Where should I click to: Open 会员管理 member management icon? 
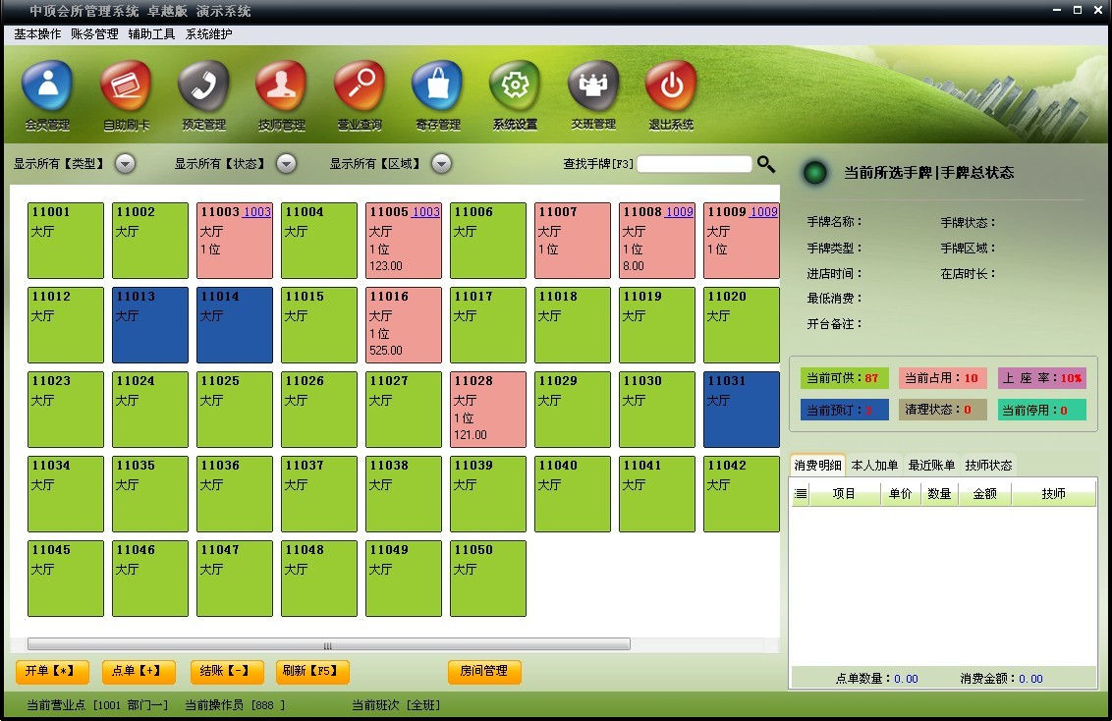[x=47, y=88]
